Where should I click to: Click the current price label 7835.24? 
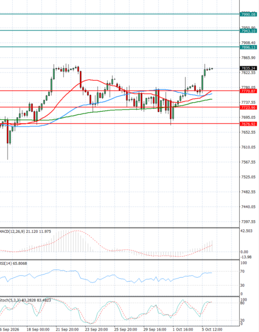248,68
